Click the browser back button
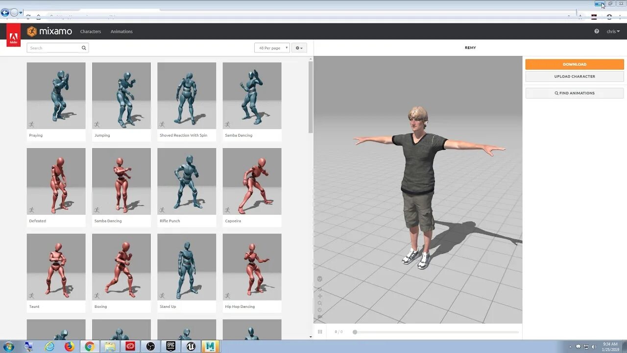Image resolution: width=627 pixels, height=353 pixels. point(5,13)
